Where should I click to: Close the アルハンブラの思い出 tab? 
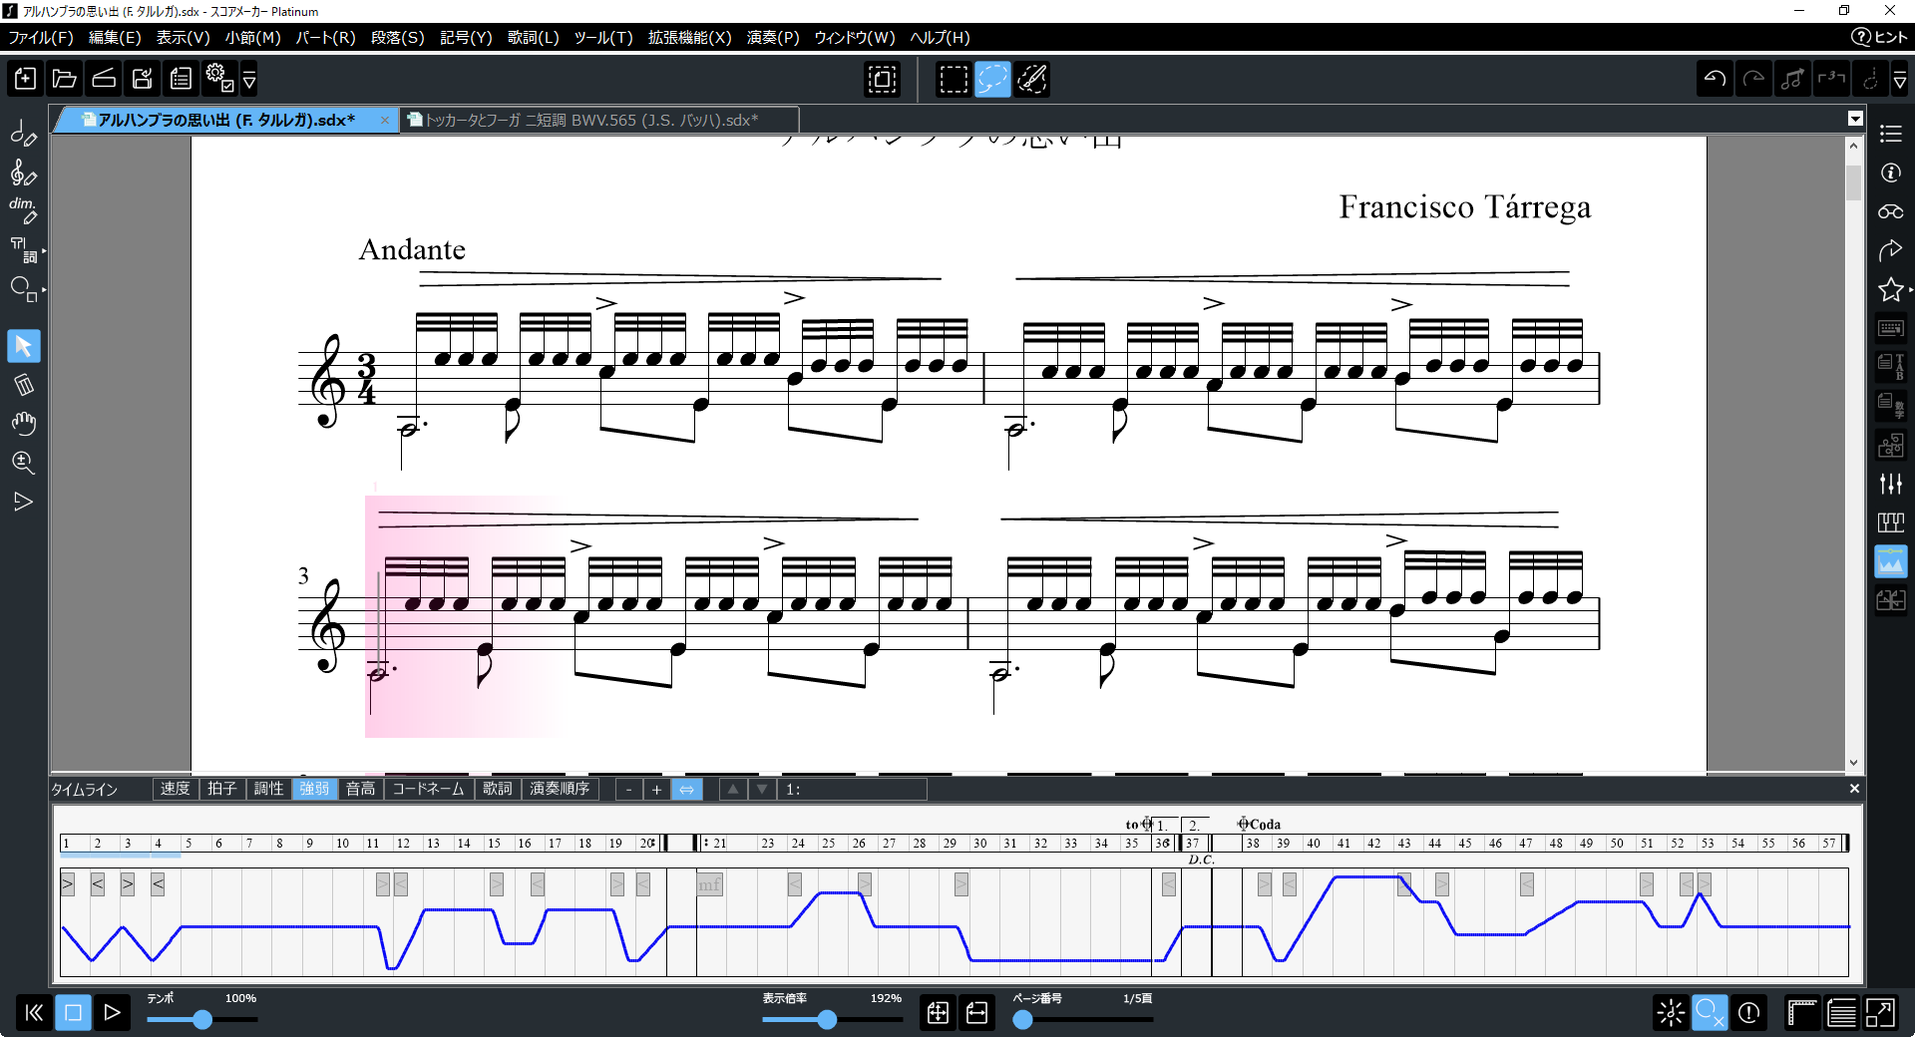385,120
